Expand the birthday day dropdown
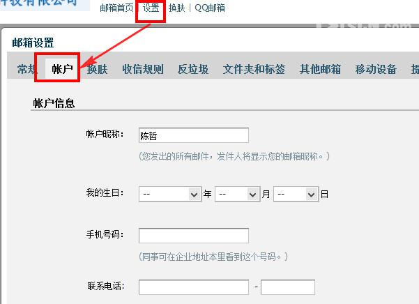The image size is (419, 304). 296,195
